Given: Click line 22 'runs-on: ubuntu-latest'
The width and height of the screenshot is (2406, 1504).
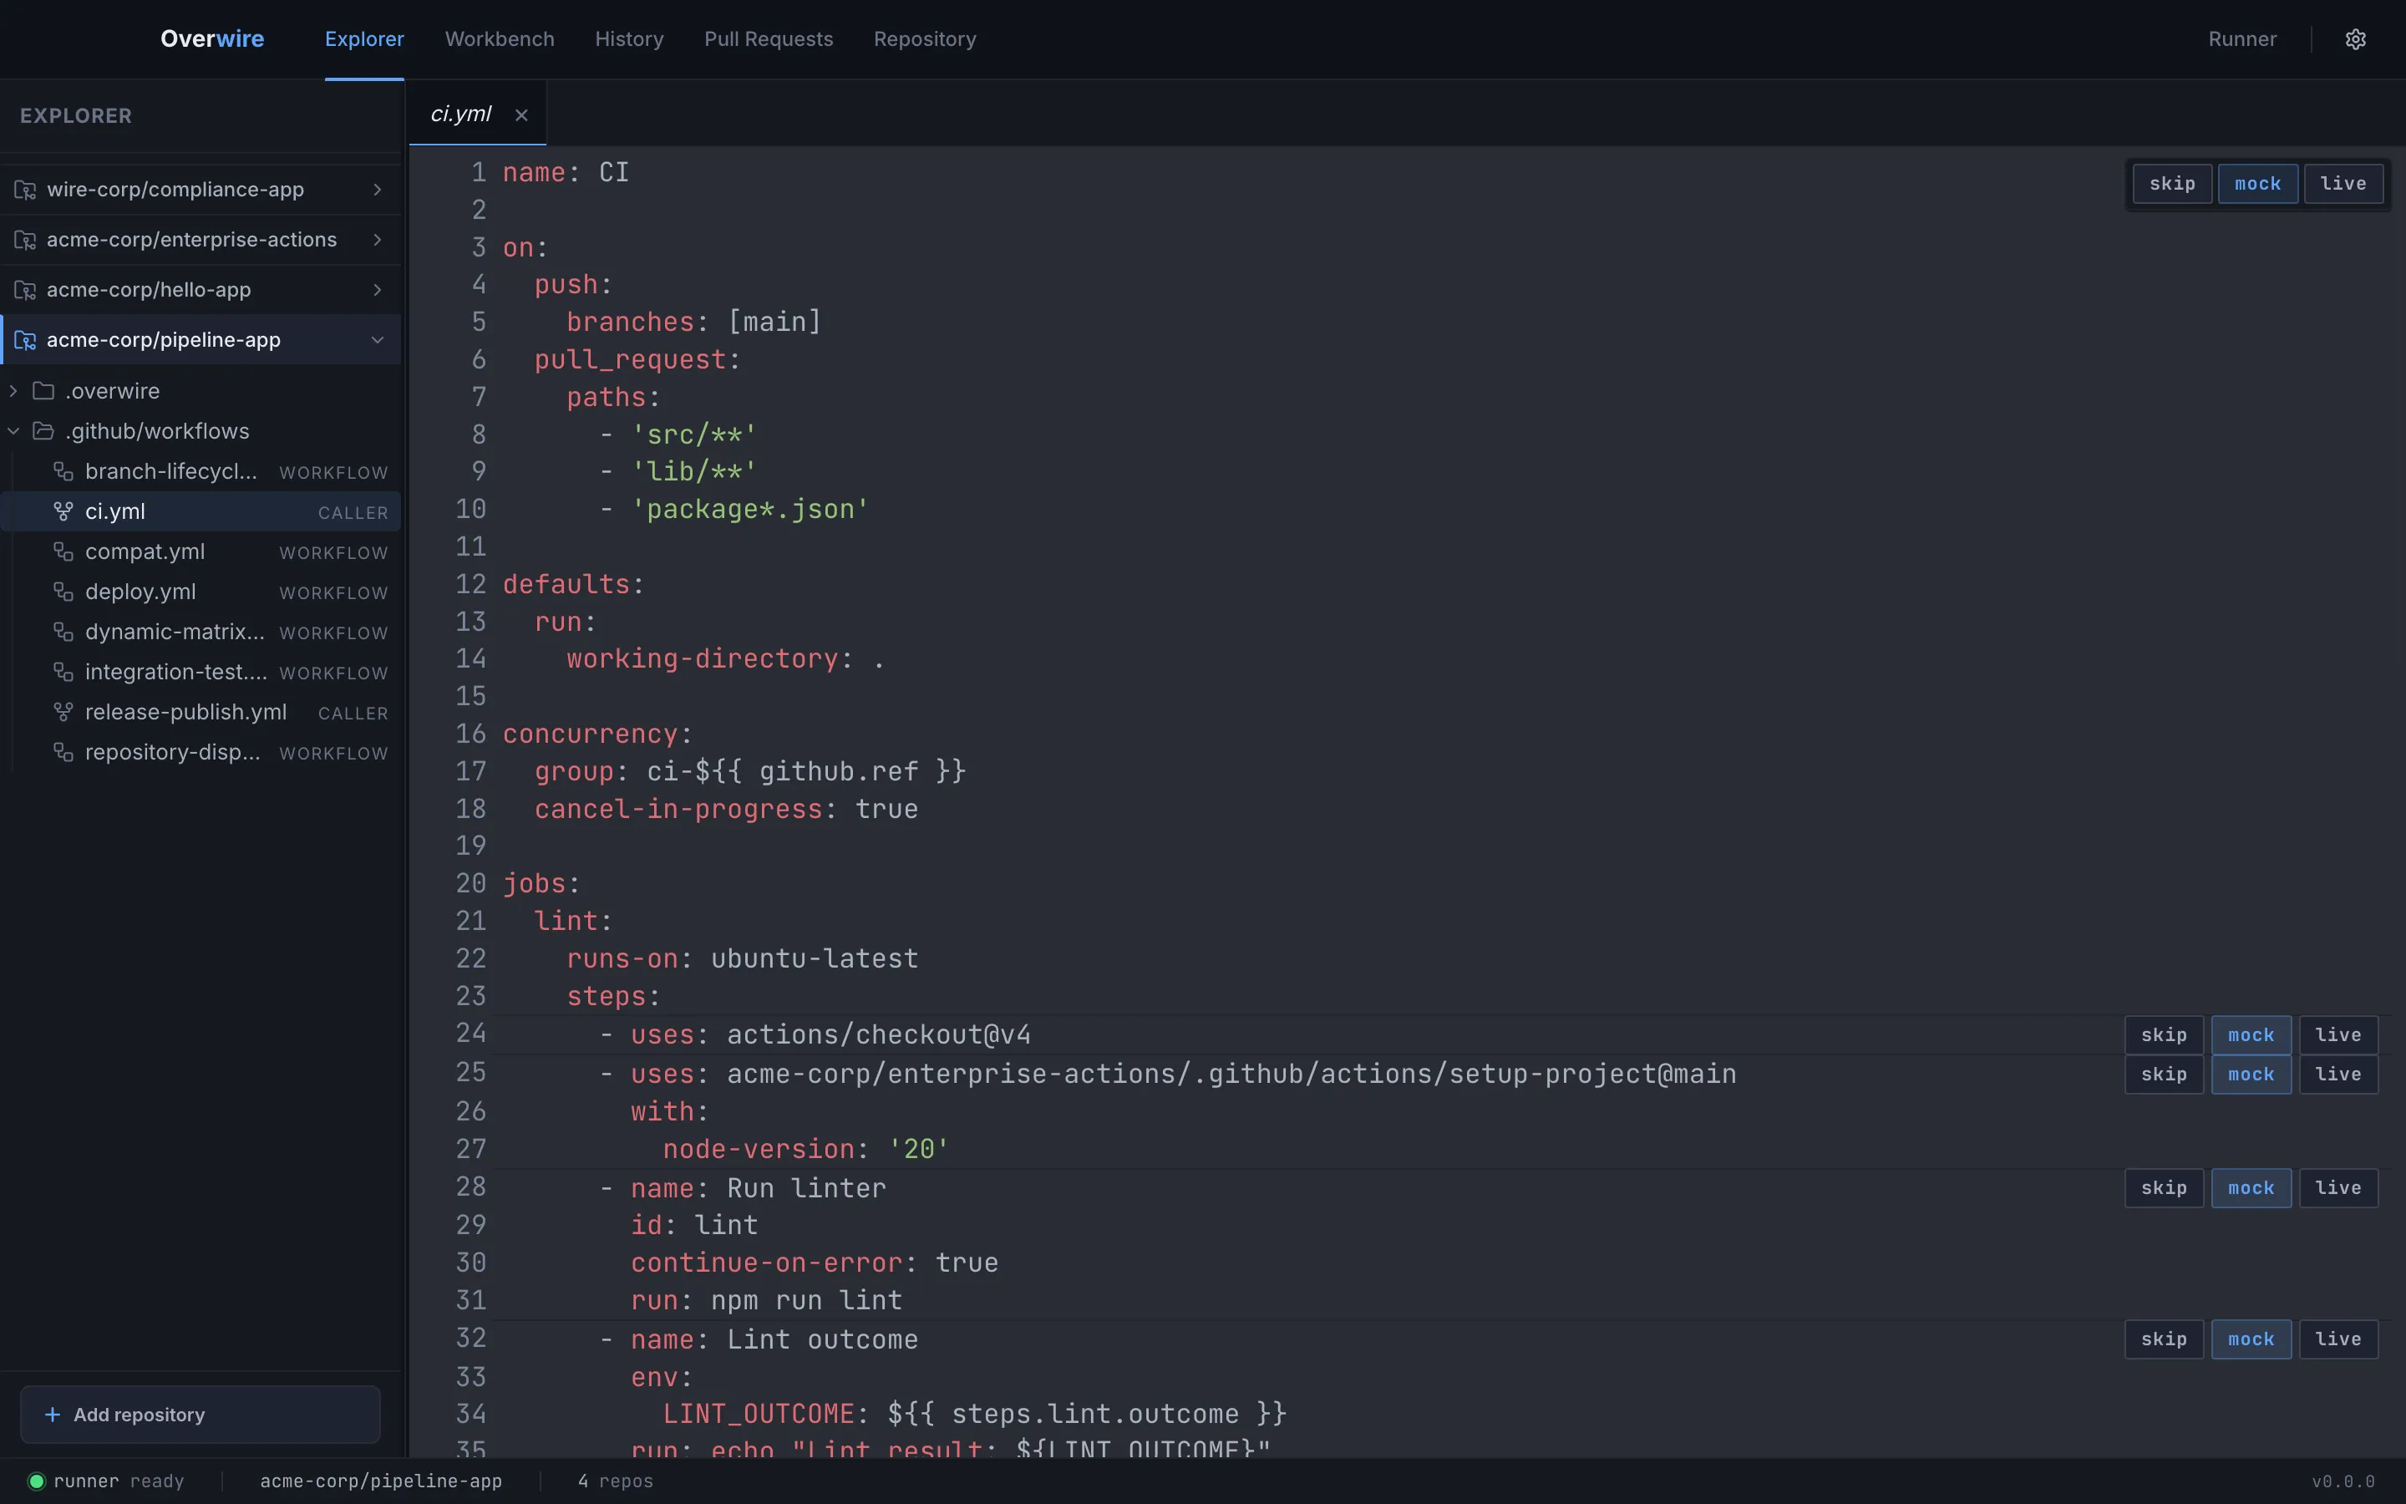Looking at the screenshot, I should click(743, 958).
